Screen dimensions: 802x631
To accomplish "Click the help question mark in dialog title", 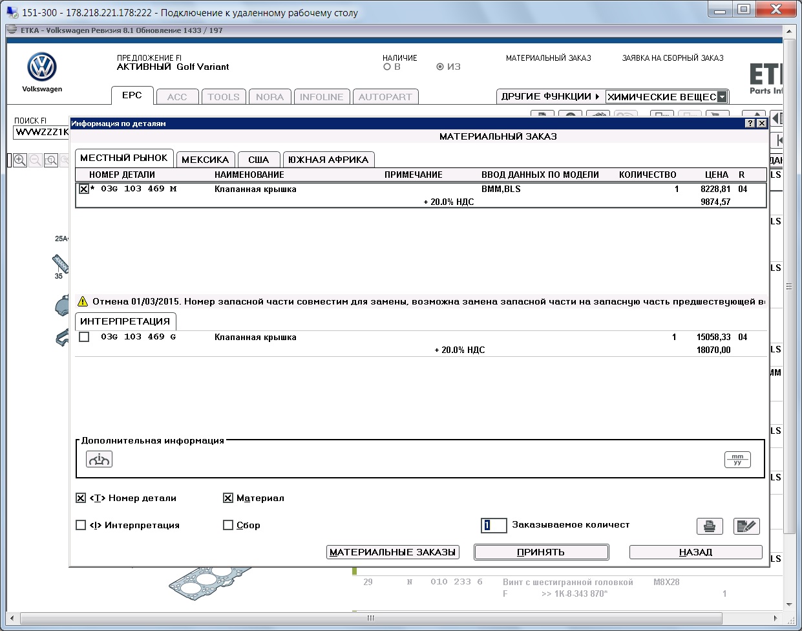I will (750, 123).
